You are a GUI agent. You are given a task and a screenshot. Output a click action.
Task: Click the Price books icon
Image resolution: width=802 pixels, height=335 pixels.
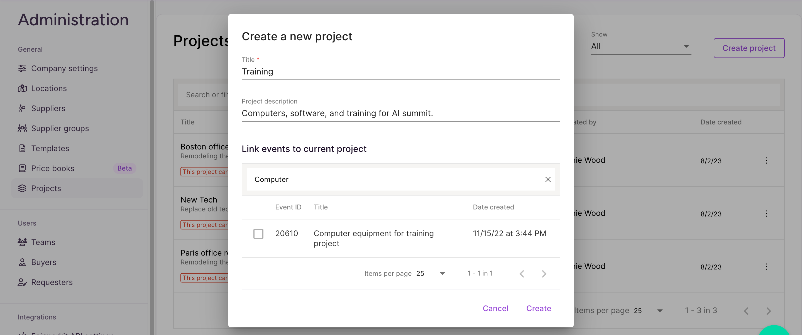point(22,168)
